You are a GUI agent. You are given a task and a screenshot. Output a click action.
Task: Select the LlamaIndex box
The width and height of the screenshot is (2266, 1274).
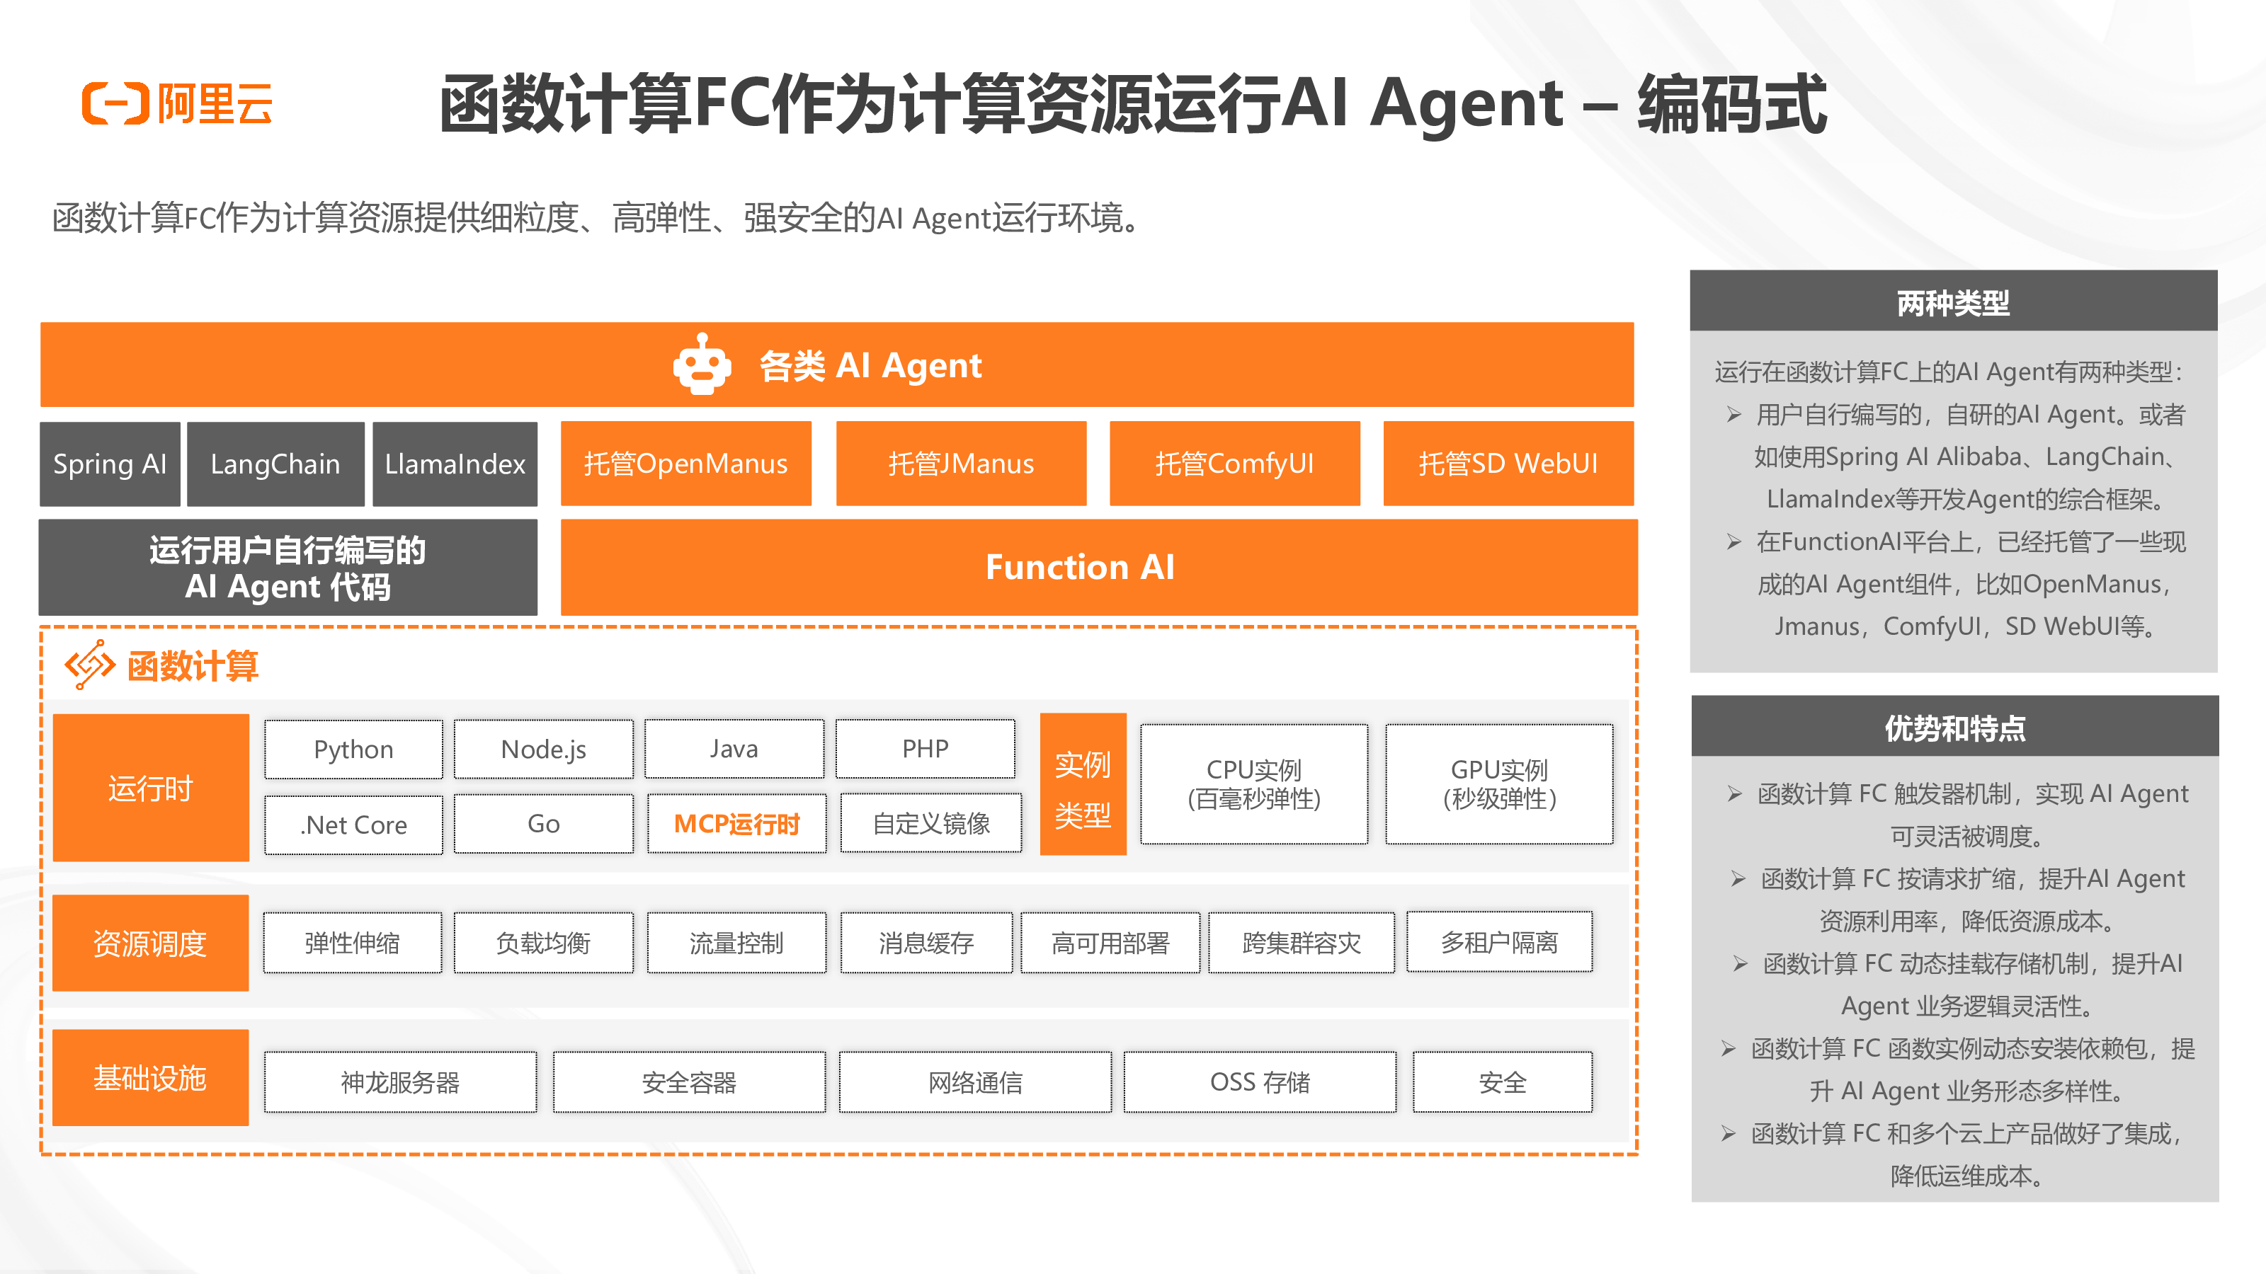coord(455,464)
